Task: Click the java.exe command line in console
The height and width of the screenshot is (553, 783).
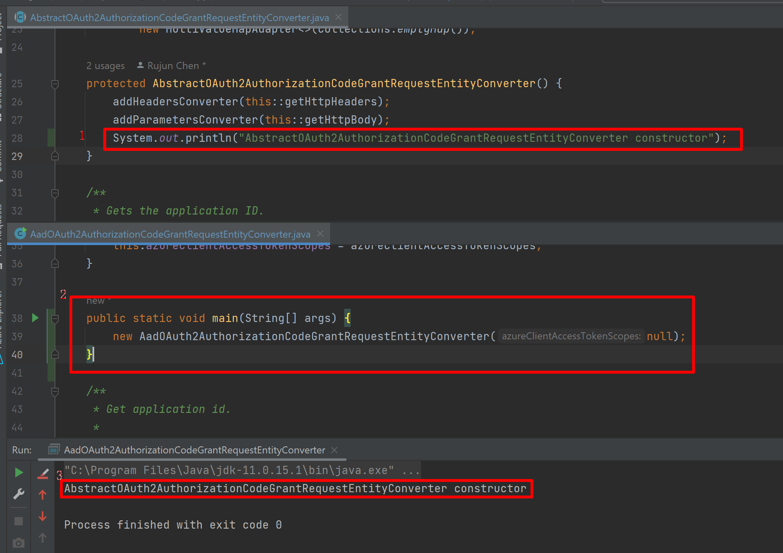Action: 242,470
